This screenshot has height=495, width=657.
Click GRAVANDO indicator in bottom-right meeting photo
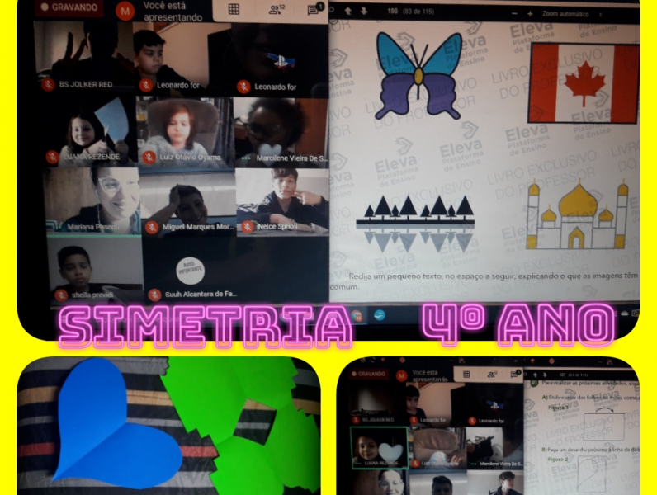[x=370, y=374]
